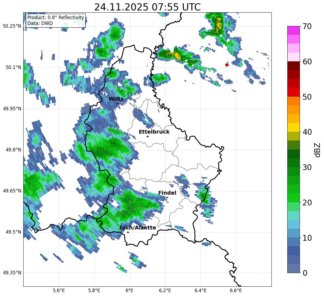Pick the yellow swatch above 40 dBZ

coord(294,127)
